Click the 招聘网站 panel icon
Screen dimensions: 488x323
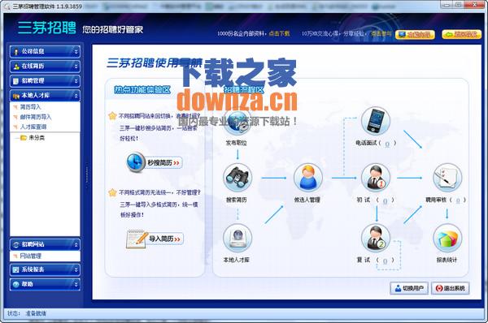(16, 245)
